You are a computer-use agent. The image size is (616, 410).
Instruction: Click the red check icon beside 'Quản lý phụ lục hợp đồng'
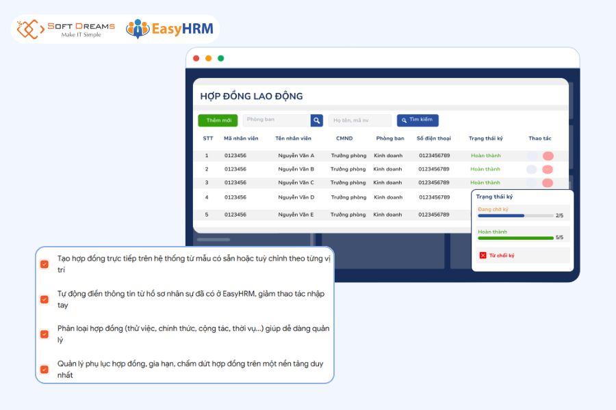tap(44, 369)
